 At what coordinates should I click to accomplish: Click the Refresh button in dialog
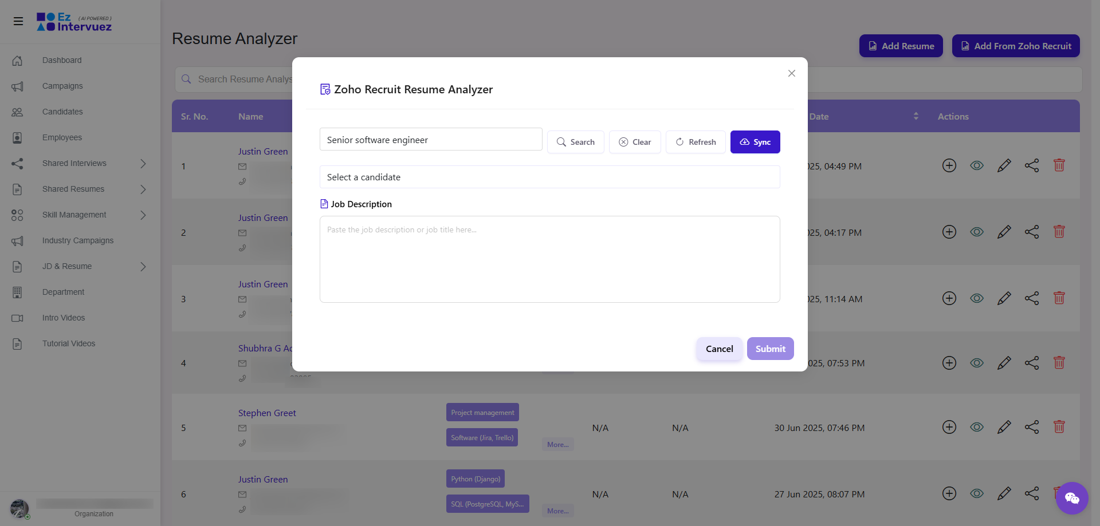pos(696,142)
